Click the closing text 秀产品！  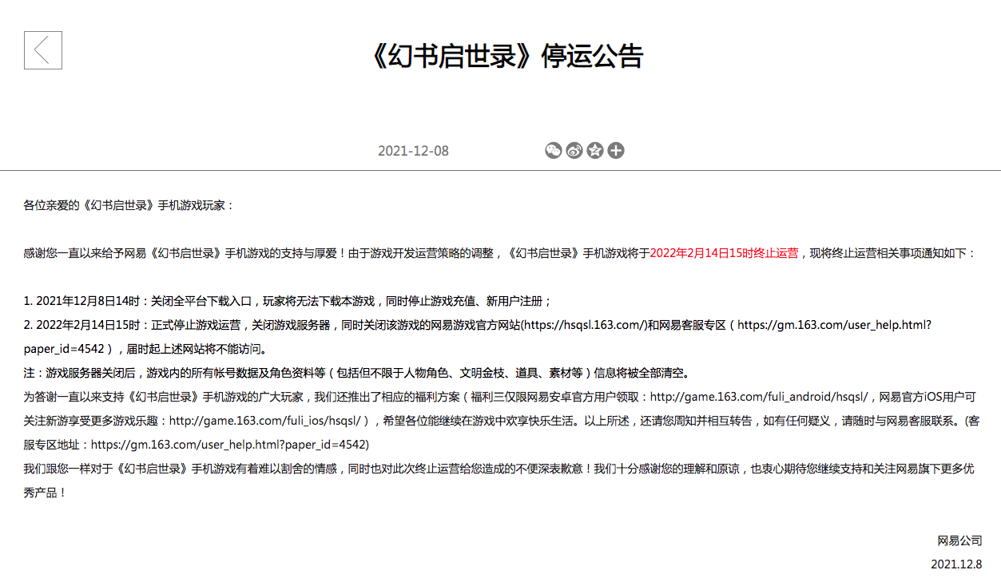pyautogui.click(x=46, y=493)
